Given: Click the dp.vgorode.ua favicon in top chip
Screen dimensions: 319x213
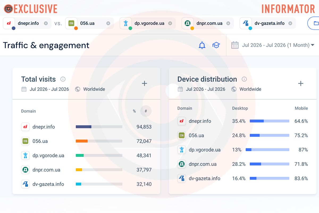Looking at the screenshot, I should pyautogui.click(x=126, y=23).
